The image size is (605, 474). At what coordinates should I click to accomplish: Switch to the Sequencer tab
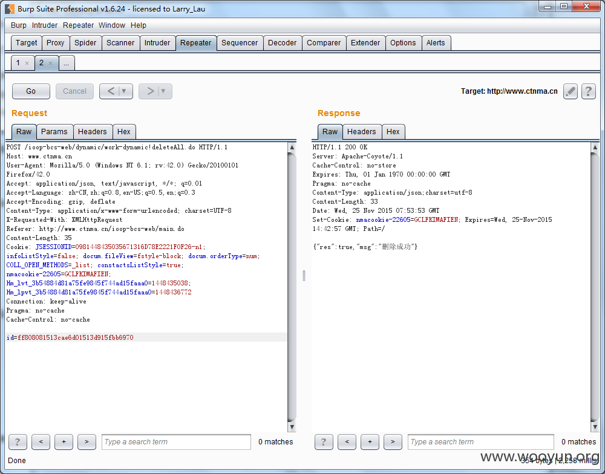click(x=240, y=43)
